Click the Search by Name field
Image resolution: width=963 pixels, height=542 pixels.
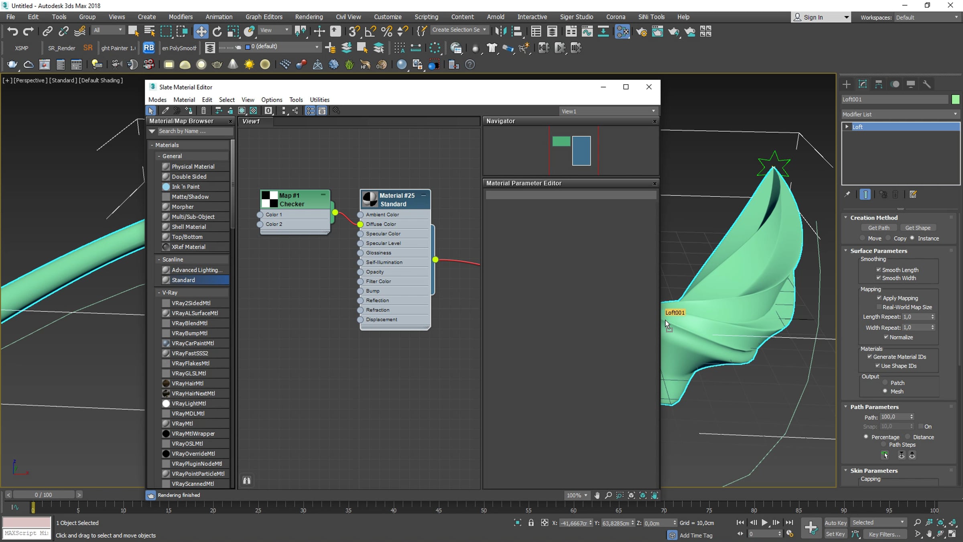(195, 131)
